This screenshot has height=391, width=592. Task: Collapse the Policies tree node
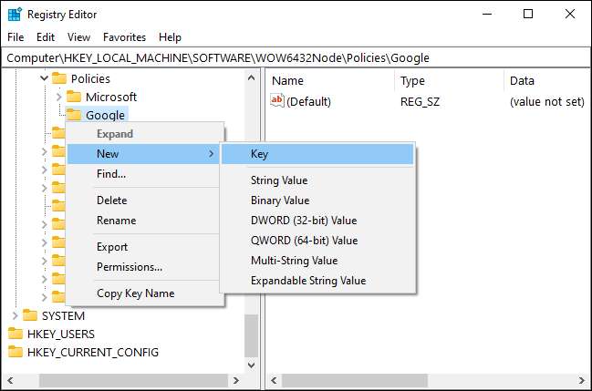[x=44, y=78]
